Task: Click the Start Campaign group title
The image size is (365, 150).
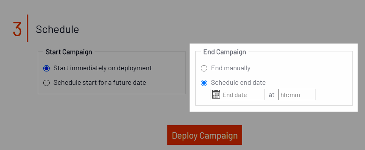Action: click(69, 52)
